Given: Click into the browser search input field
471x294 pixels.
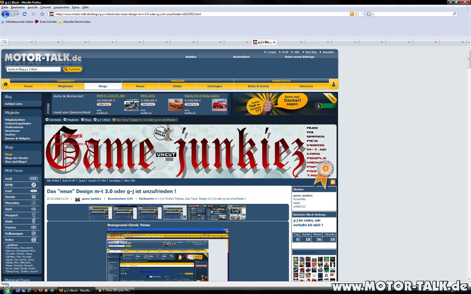Looking at the screenshot, I should pyautogui.click(x=413, y=14).
